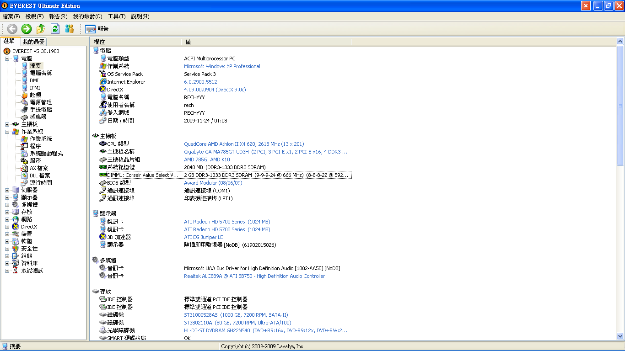Expand the DirectX tree node
Screen dimensions: 625x351
(x=7, y=227)
